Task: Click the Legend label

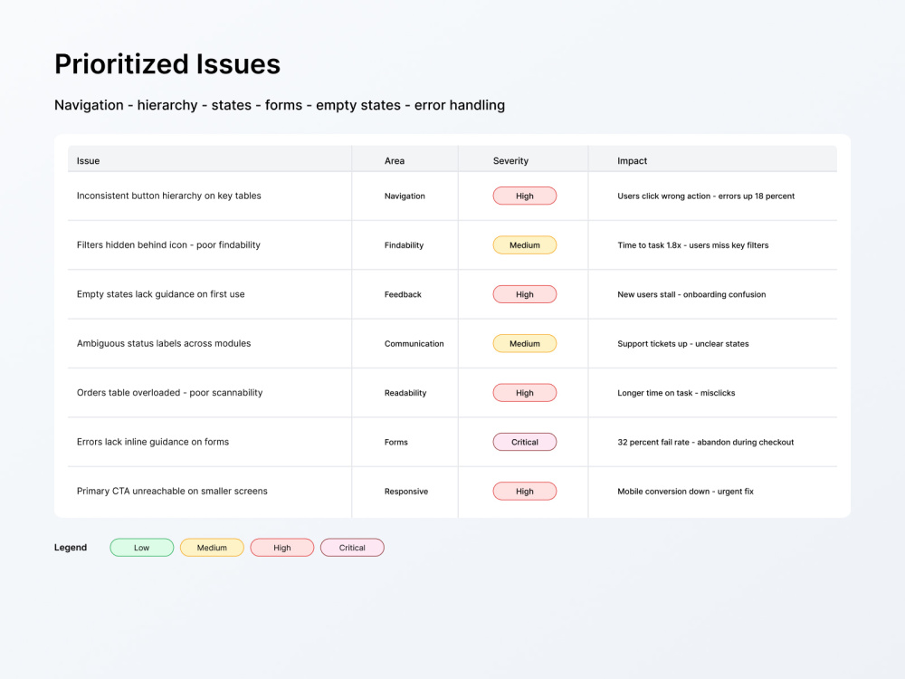Action: (71, 548)
